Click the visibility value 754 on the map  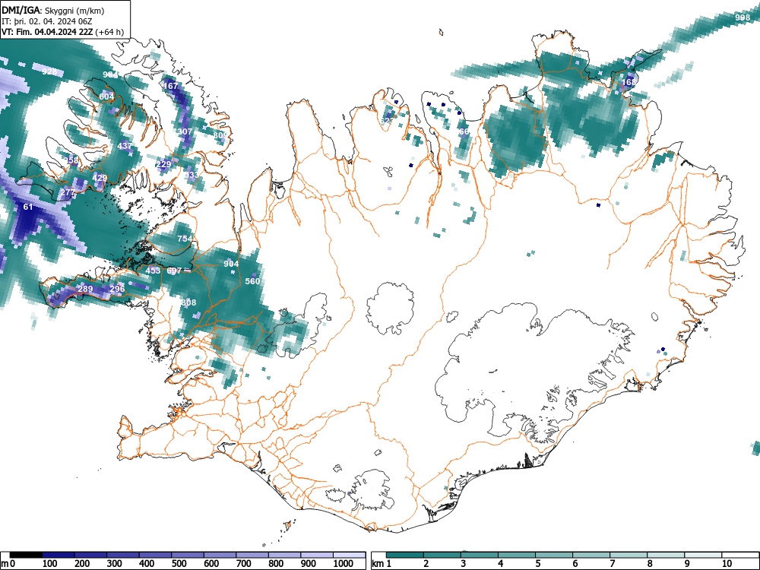(185, 239)
